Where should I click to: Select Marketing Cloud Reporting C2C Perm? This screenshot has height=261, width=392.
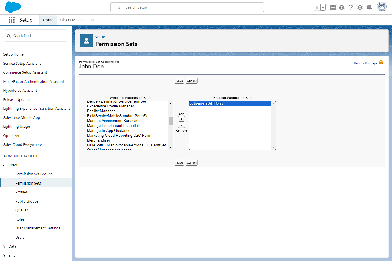tap(119, 136)
